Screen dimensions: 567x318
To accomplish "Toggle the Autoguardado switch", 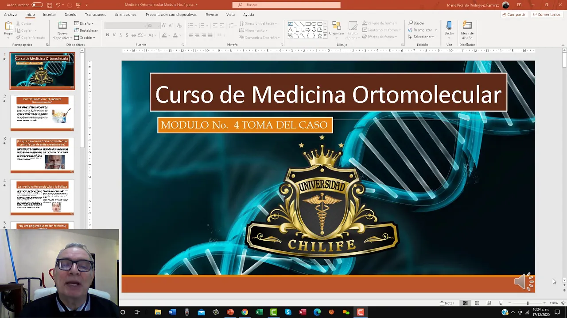I will point(37,5).
